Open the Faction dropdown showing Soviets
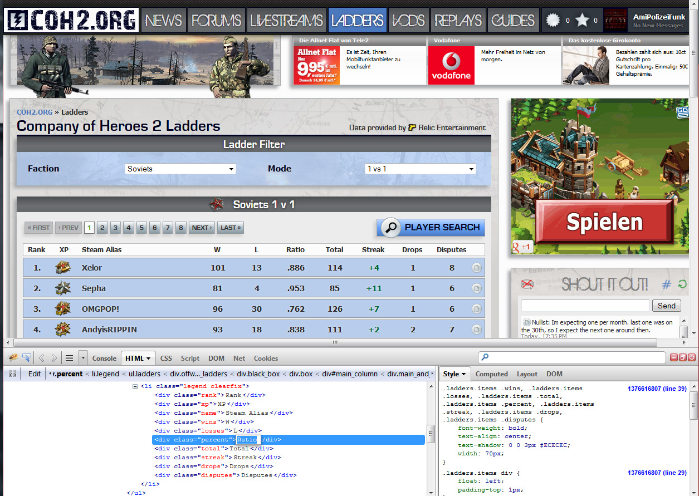Viewport: 699px width, 496px height. [180, 169]
